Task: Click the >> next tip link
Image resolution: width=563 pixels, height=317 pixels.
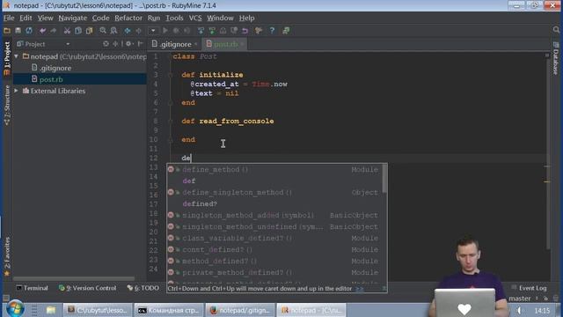Action: tap(360, 289)
